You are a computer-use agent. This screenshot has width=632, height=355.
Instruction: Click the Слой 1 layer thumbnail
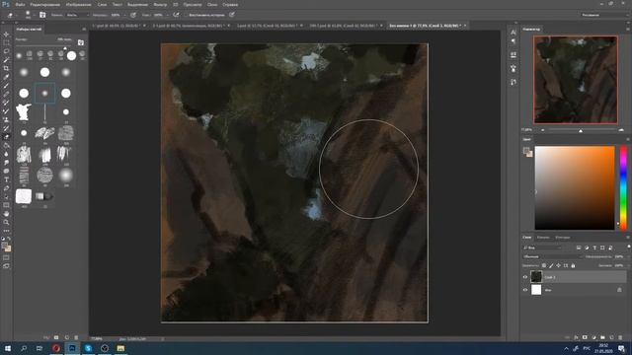[x=536, y=277]
